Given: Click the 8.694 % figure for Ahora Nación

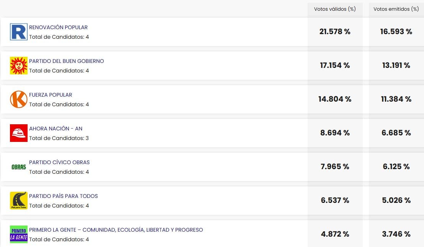Looking at the screenshot, I should [335, 133].
